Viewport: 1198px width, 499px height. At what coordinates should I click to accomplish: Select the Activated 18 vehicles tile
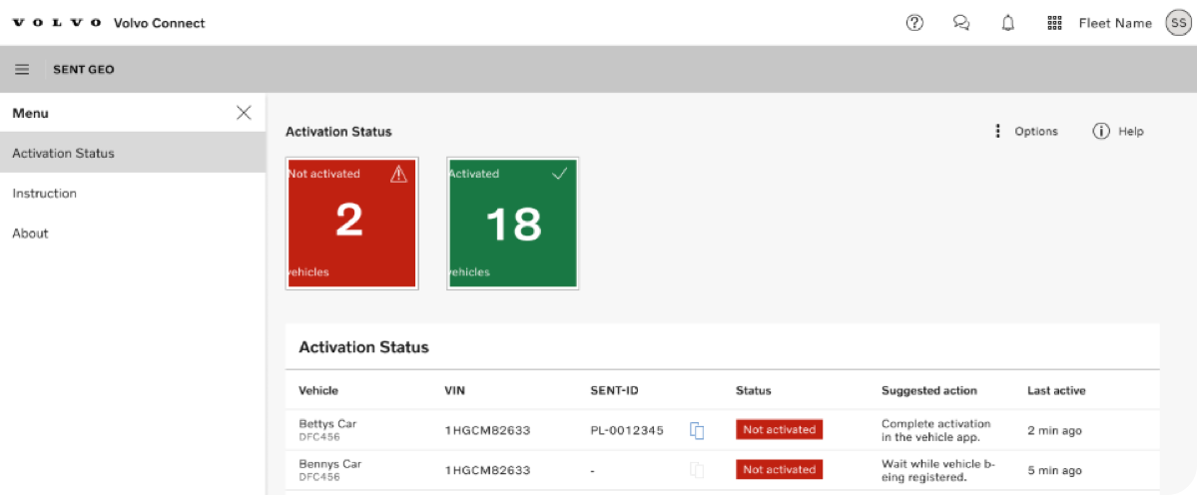(x=513, y=224)
